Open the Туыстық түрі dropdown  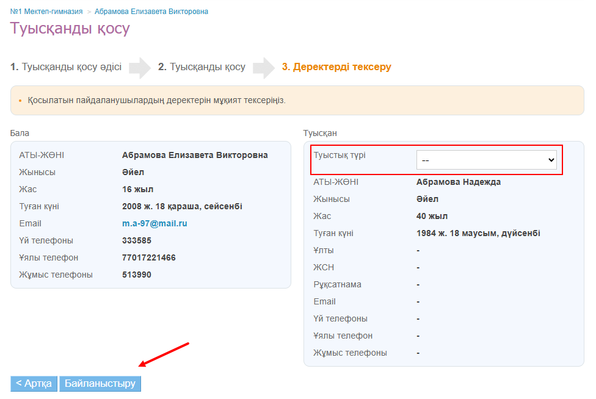[486, 160]
